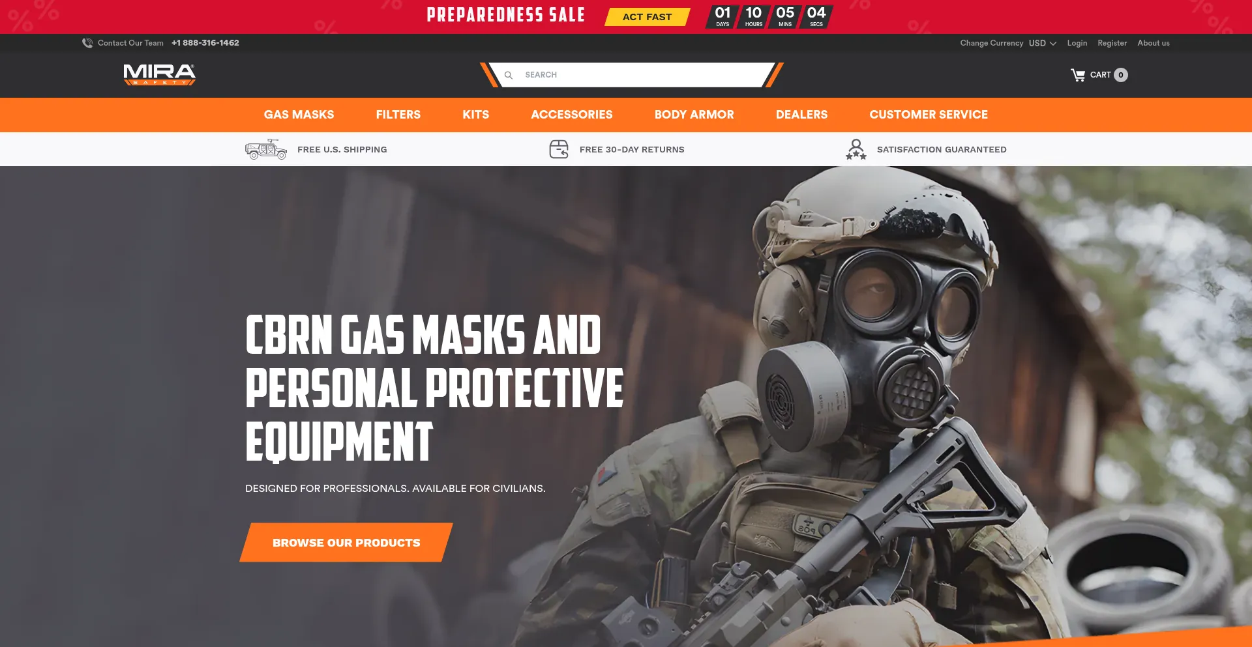
Task: Click the satisfaction guaranteed star icon
Action: 856,149
